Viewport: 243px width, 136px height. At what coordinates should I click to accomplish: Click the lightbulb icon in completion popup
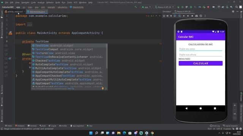pyautogui.click(x=103, y=88)
